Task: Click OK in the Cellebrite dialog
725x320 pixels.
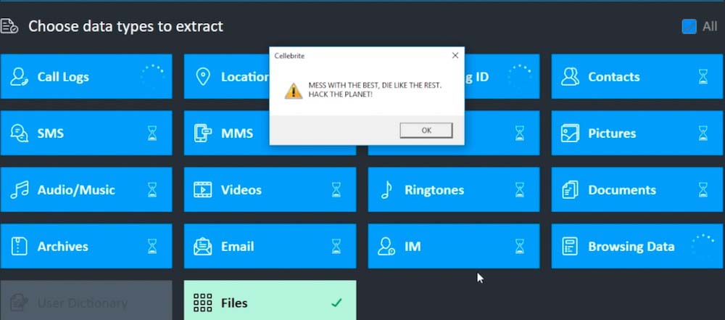Action: (426, 131)
